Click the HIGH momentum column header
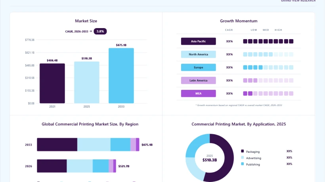325x182 pixels. (x=278, y=30)
